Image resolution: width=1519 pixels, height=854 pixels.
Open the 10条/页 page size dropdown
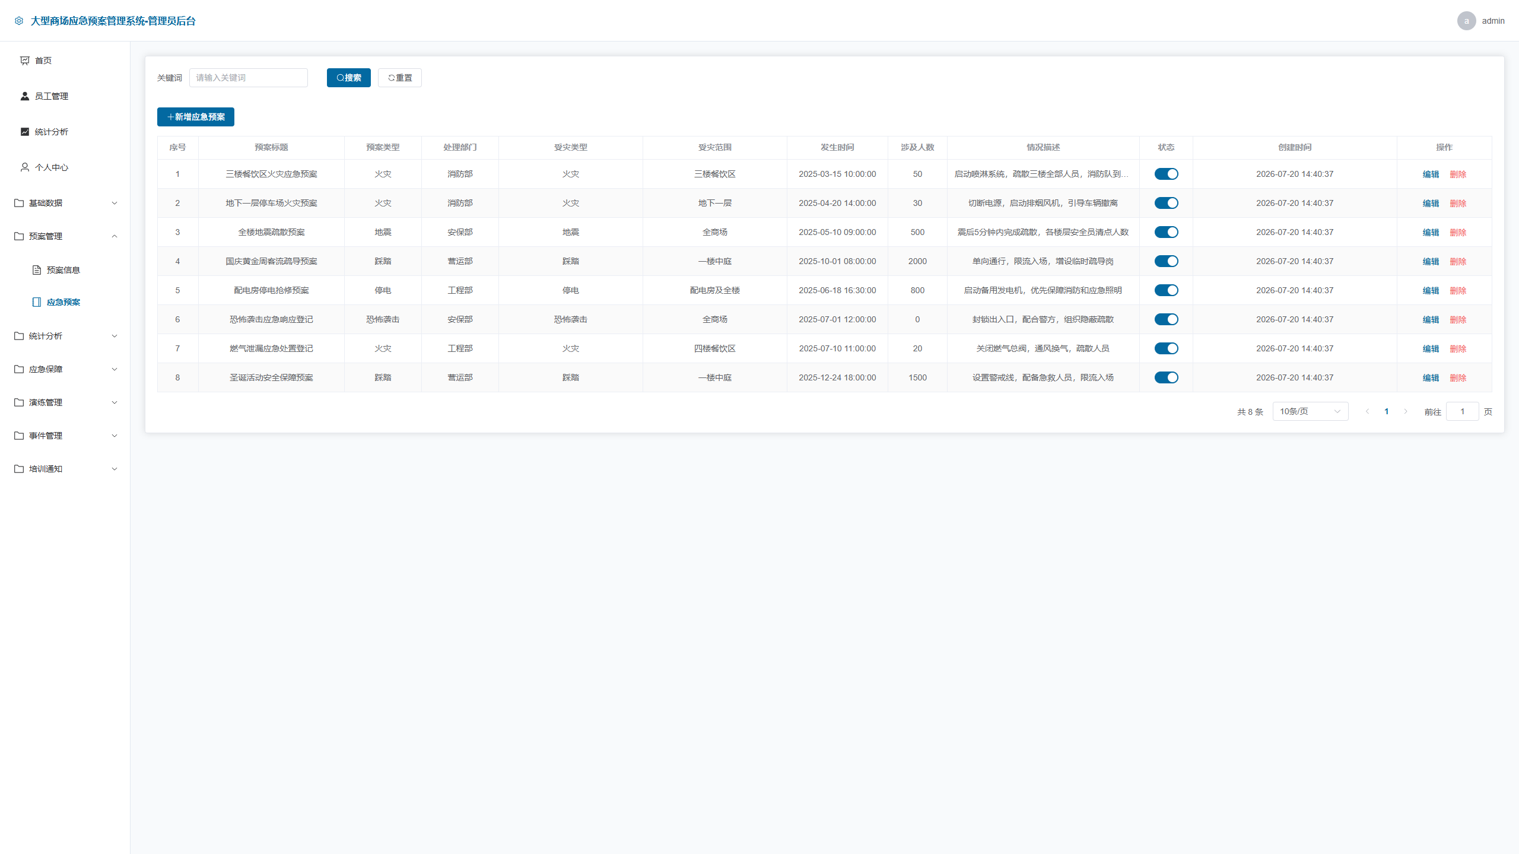(x=1310, y=411)
